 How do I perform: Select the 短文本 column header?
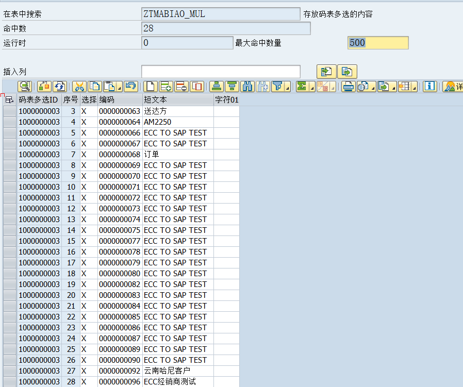click(178, 100)
